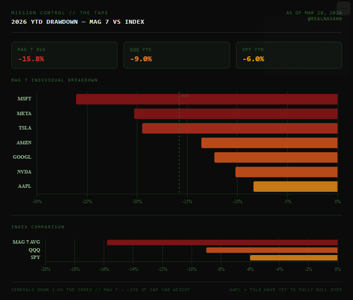
Task: Select the NVDA drawdown bar
Action: [x=286, y=172]
